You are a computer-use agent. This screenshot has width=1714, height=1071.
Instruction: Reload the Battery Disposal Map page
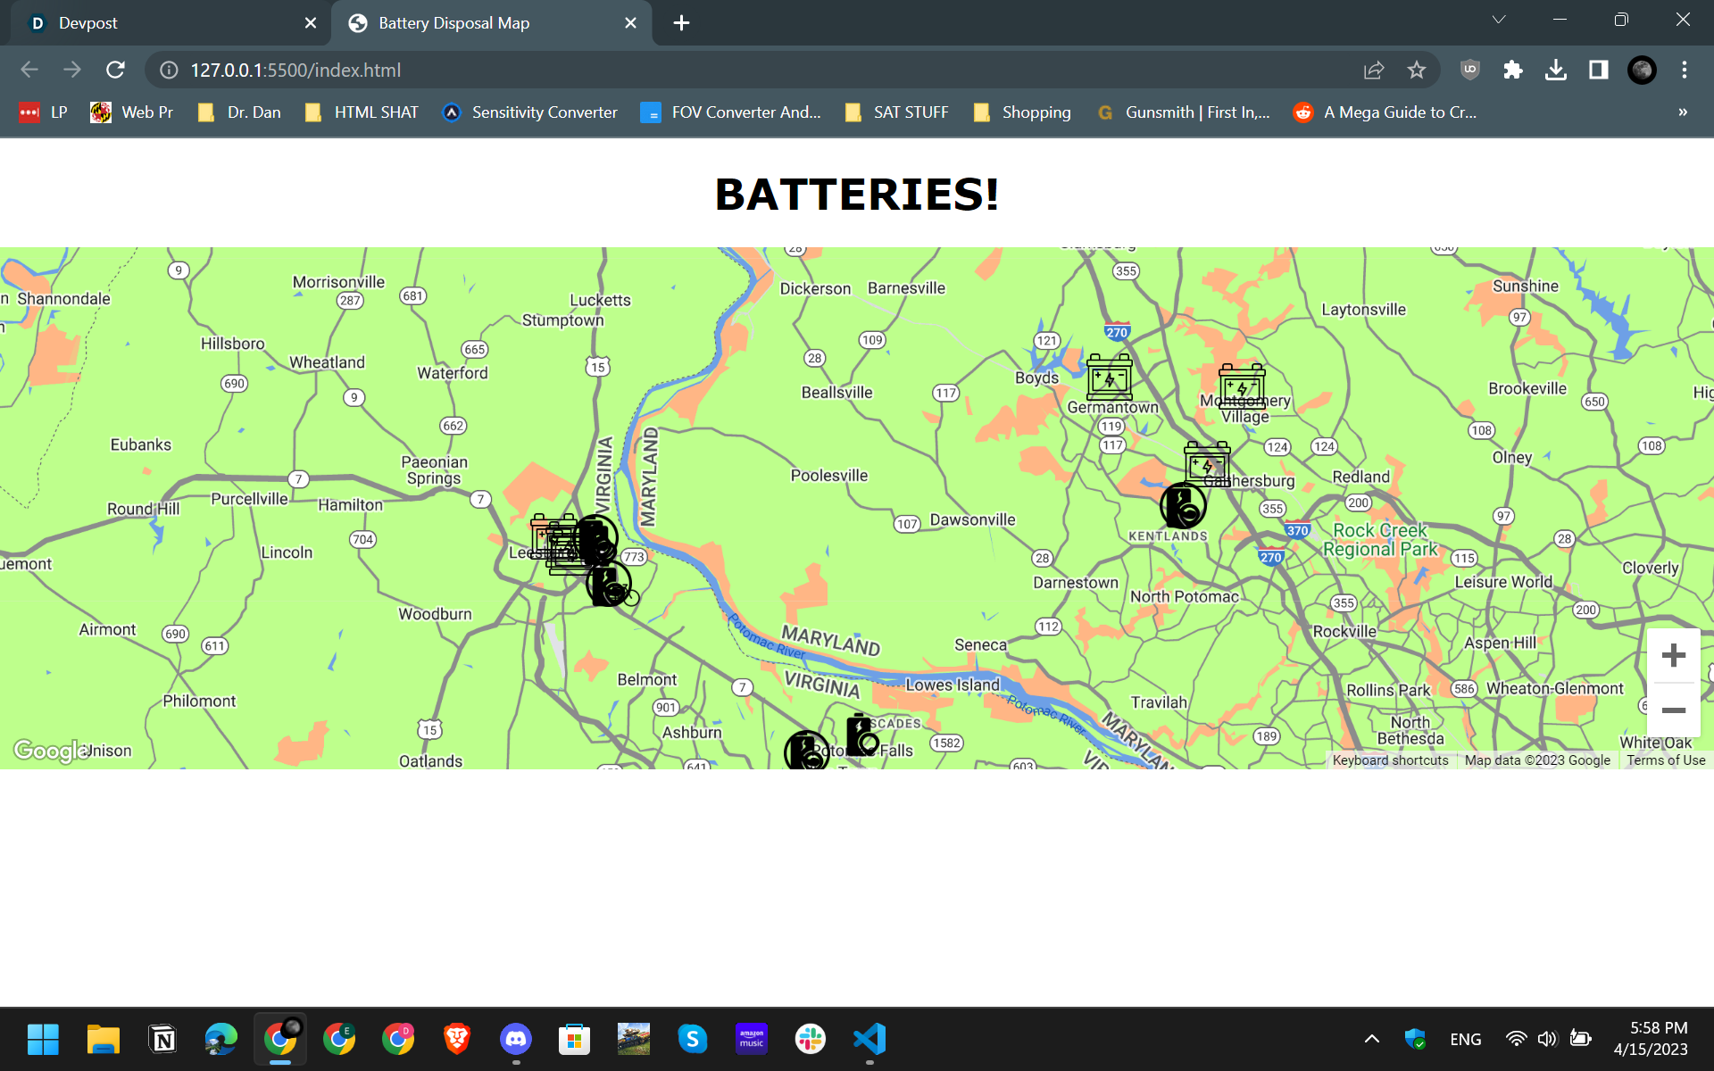pyautogui.click(x=115, y=70)
